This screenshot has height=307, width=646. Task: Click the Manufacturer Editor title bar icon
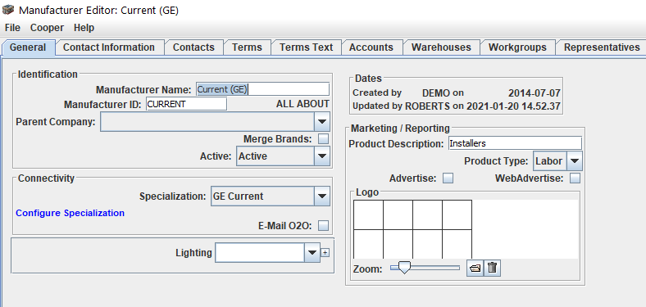click(8, 10)
